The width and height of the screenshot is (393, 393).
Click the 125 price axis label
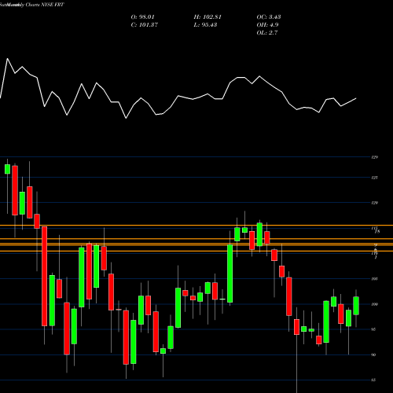point(374,178)
